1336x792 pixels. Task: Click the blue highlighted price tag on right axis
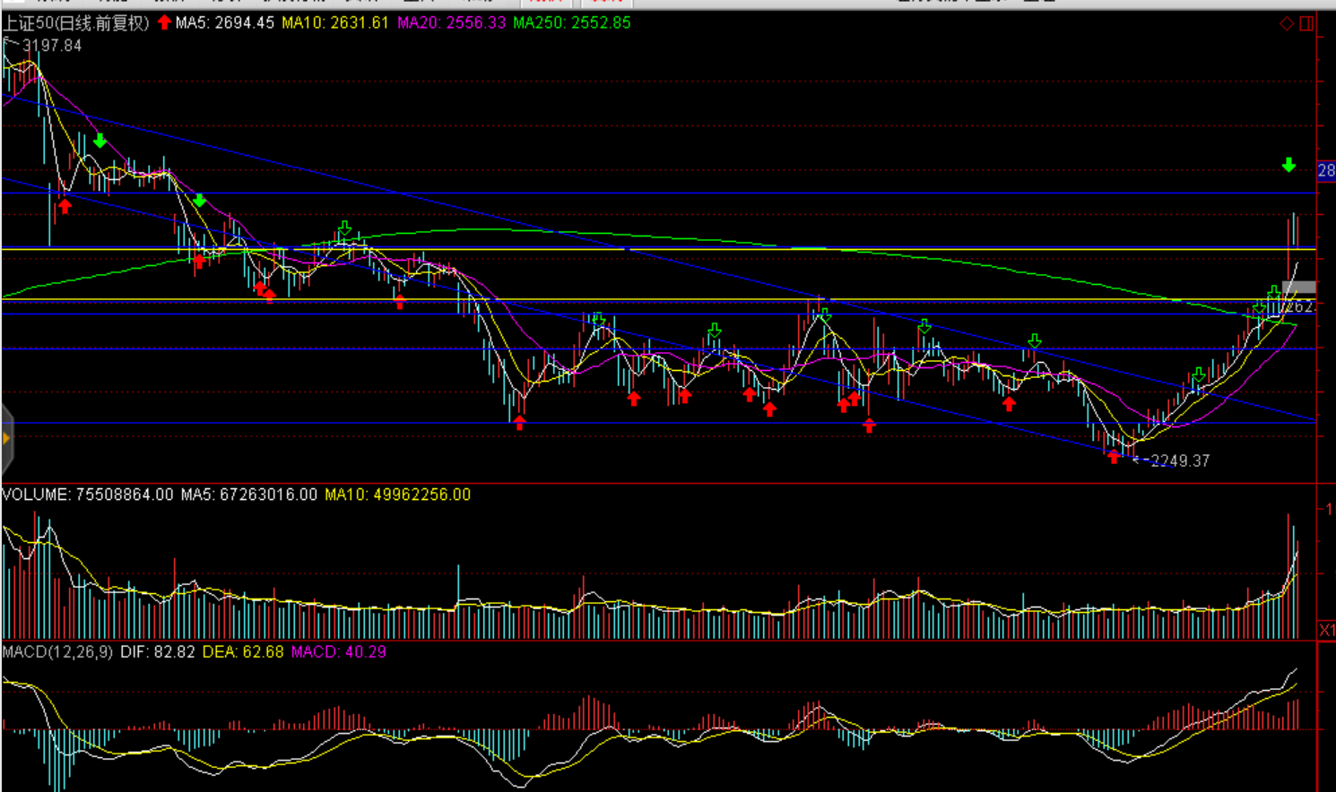click(x=1325, y=170)
